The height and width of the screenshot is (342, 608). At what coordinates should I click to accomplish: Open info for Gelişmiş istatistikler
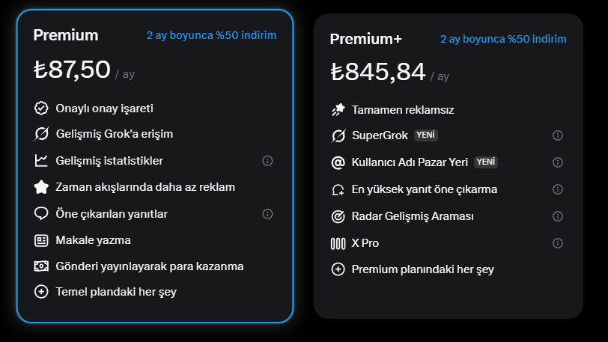click(x=267, y=161)
